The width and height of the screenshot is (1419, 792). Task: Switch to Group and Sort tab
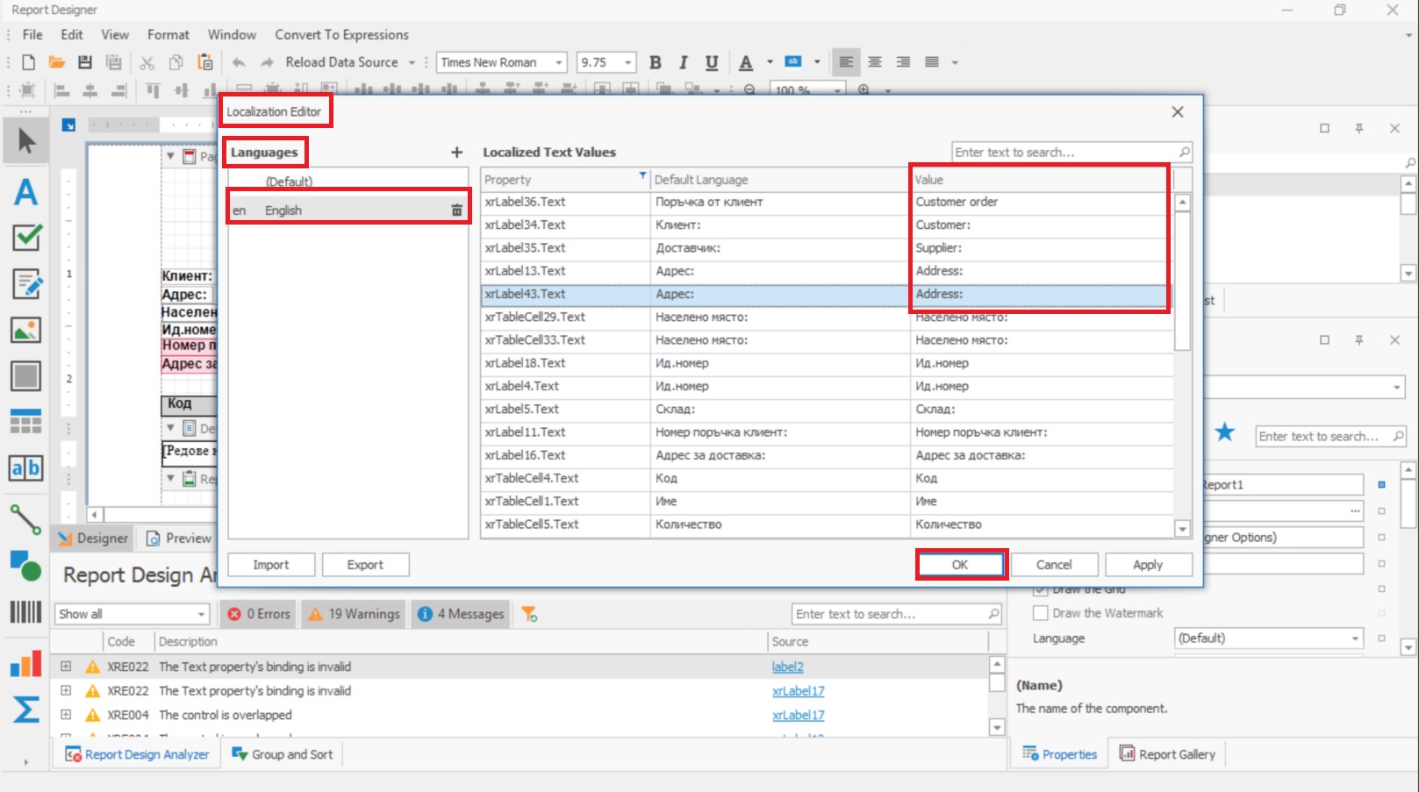[x=283, y=754]
